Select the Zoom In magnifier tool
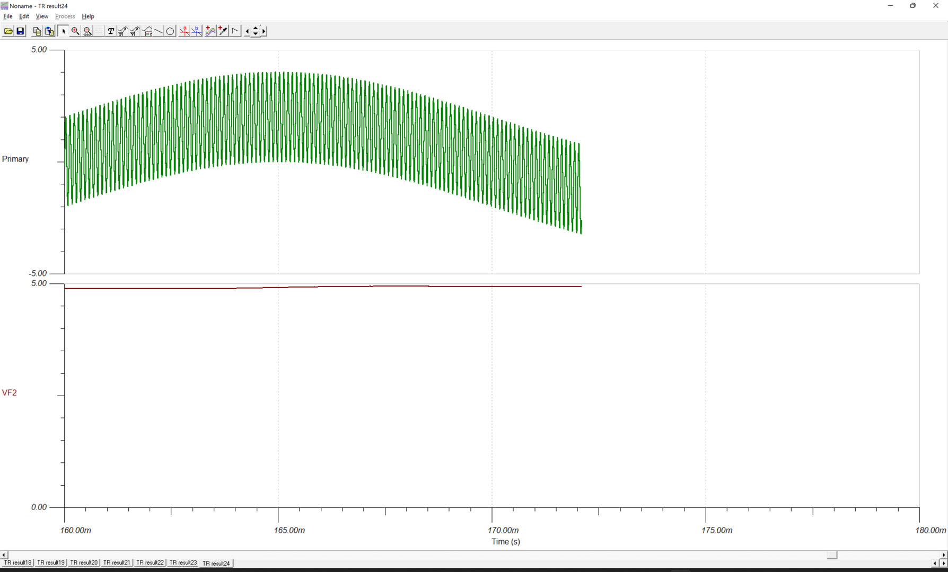This screenshot has height=572, width=948. coord(75,31)
